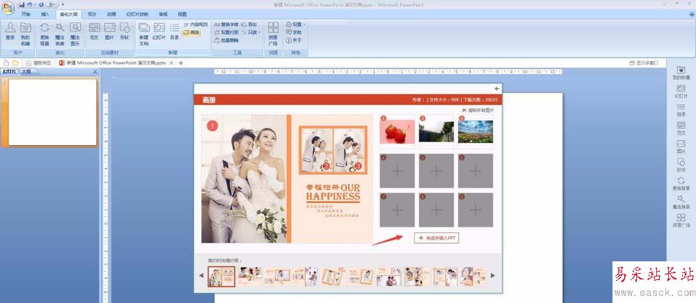696x303 pixels.
Task: Click 导出 export tool in ribbon
Action: tap(249, 24)
